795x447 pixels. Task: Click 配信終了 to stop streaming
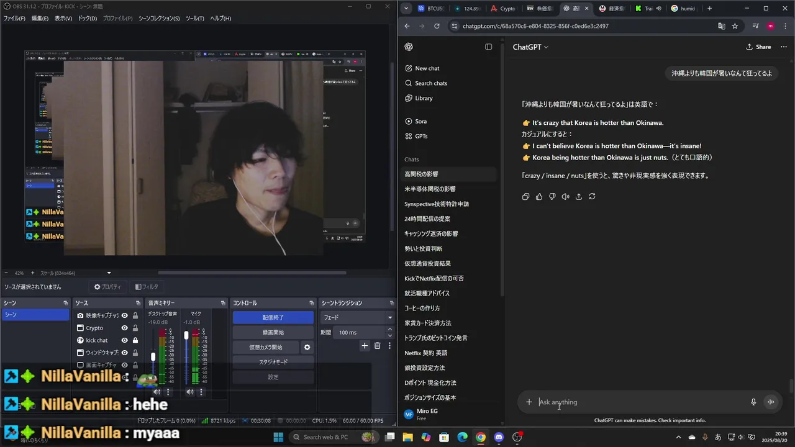pos(273,317)
